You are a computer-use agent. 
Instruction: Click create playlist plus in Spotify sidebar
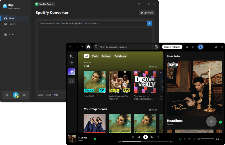pyautogui.click(x=72, y=63)
